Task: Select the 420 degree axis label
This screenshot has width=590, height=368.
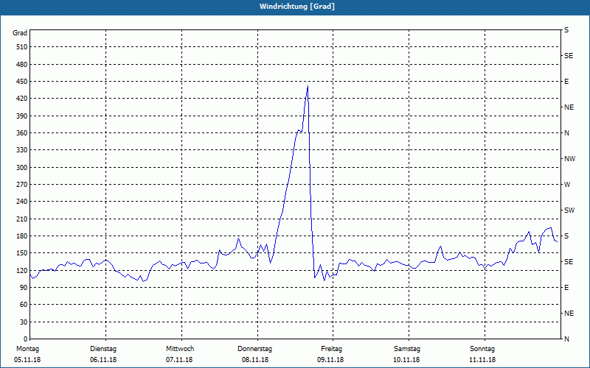Action: [x=22, y=99]
